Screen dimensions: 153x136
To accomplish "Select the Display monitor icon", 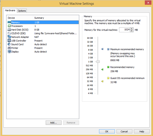I will pyautogui.click(x=9, y=52).
